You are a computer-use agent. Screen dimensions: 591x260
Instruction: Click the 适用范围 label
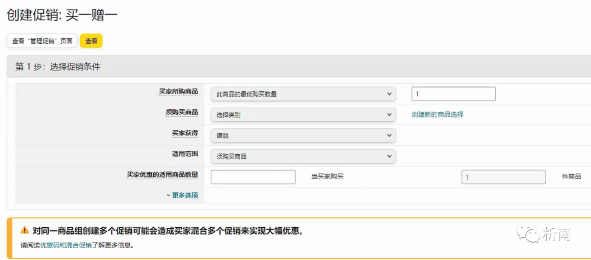click(x=185, y=153)
